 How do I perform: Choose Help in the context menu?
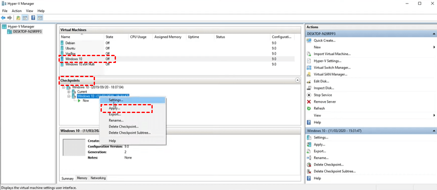[x=132, y=141]
